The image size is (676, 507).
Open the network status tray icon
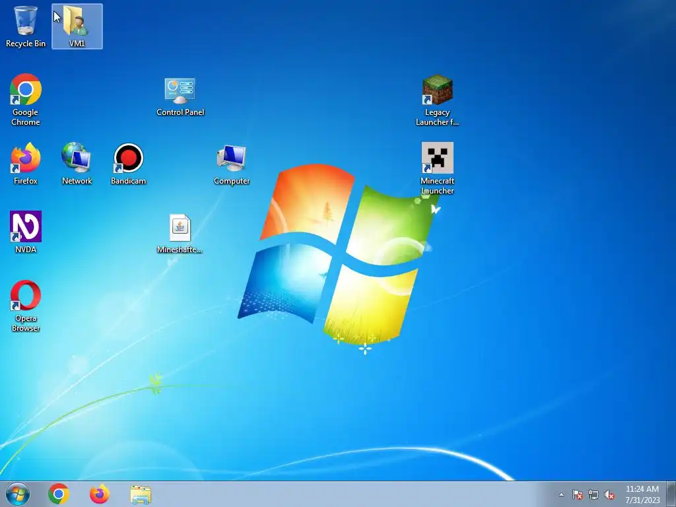tap(593, 494)
